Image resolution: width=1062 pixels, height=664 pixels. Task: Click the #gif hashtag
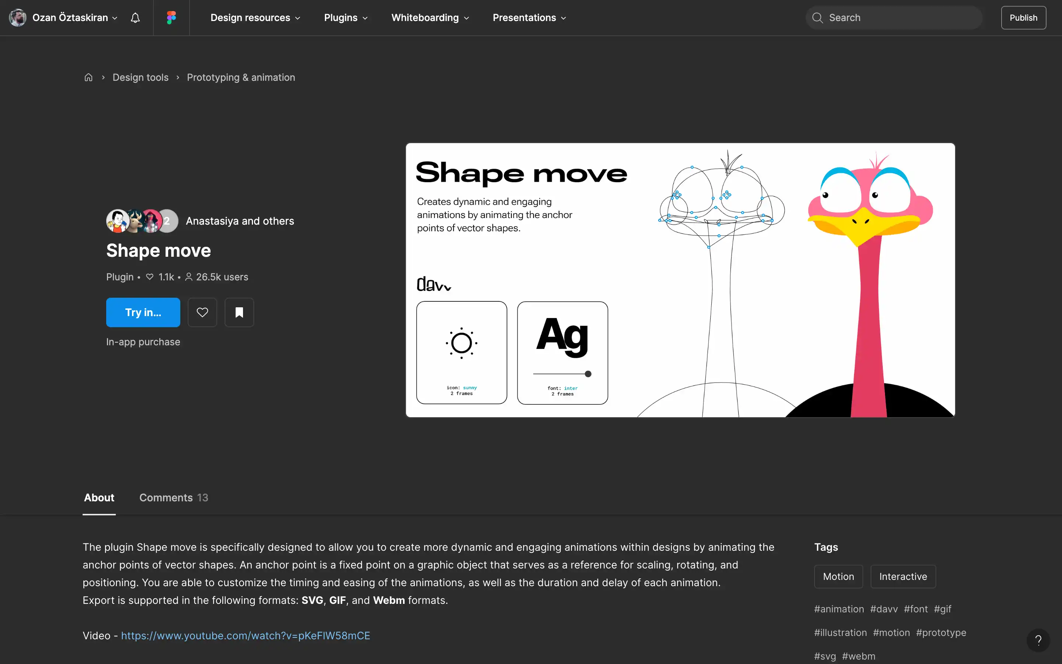(943, 609)
